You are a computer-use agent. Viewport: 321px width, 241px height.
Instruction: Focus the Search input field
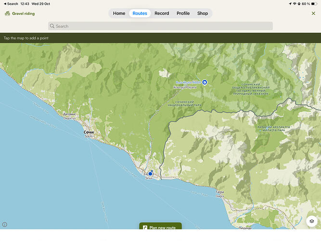160,26
